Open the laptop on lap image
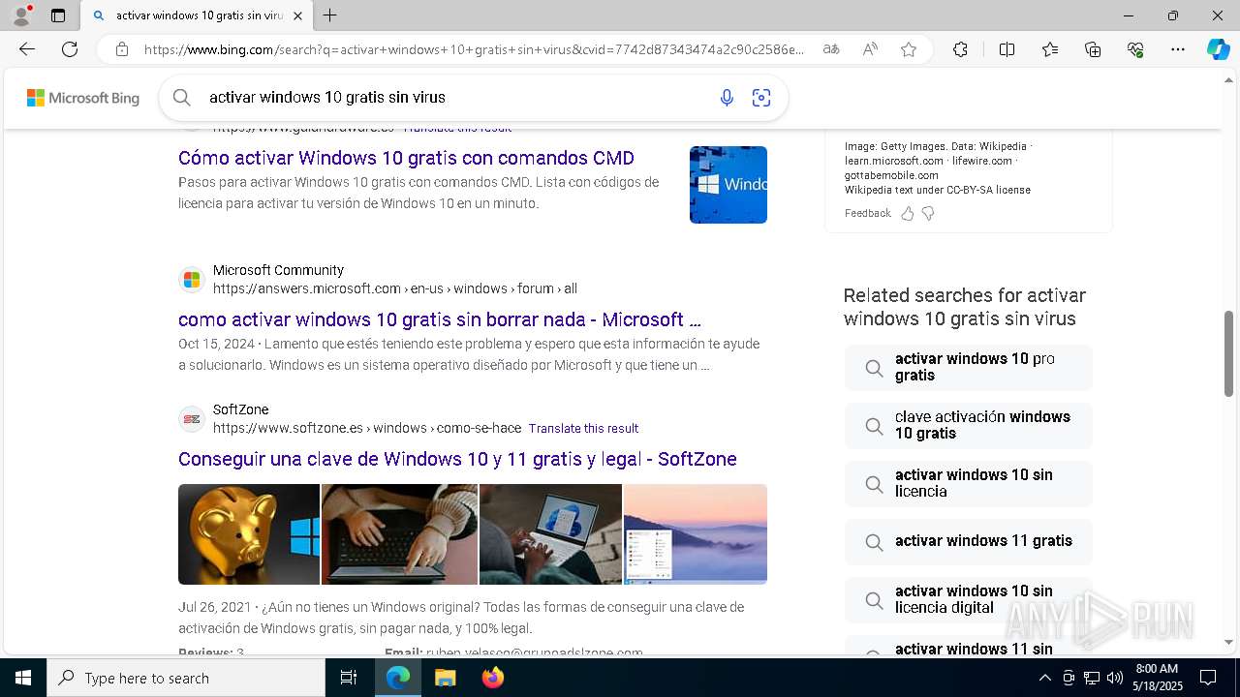This screenshot has height=697, width=1240. (550, 534)
